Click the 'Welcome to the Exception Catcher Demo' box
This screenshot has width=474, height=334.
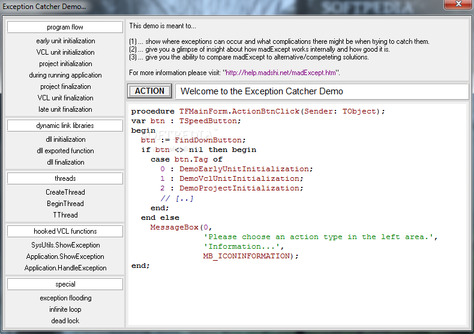coord(322,91)
